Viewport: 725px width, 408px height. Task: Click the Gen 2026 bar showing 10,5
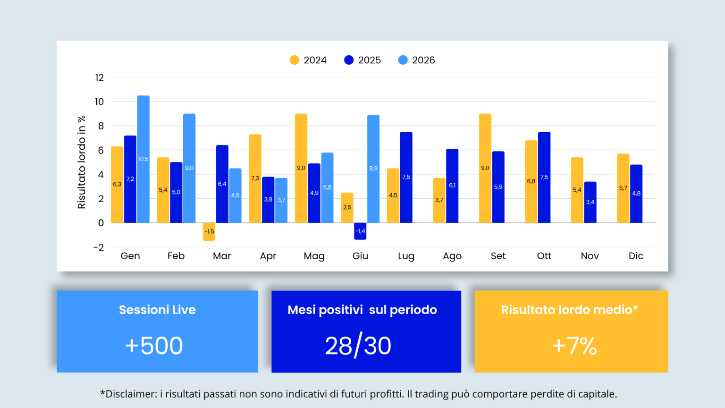[143, 159]
